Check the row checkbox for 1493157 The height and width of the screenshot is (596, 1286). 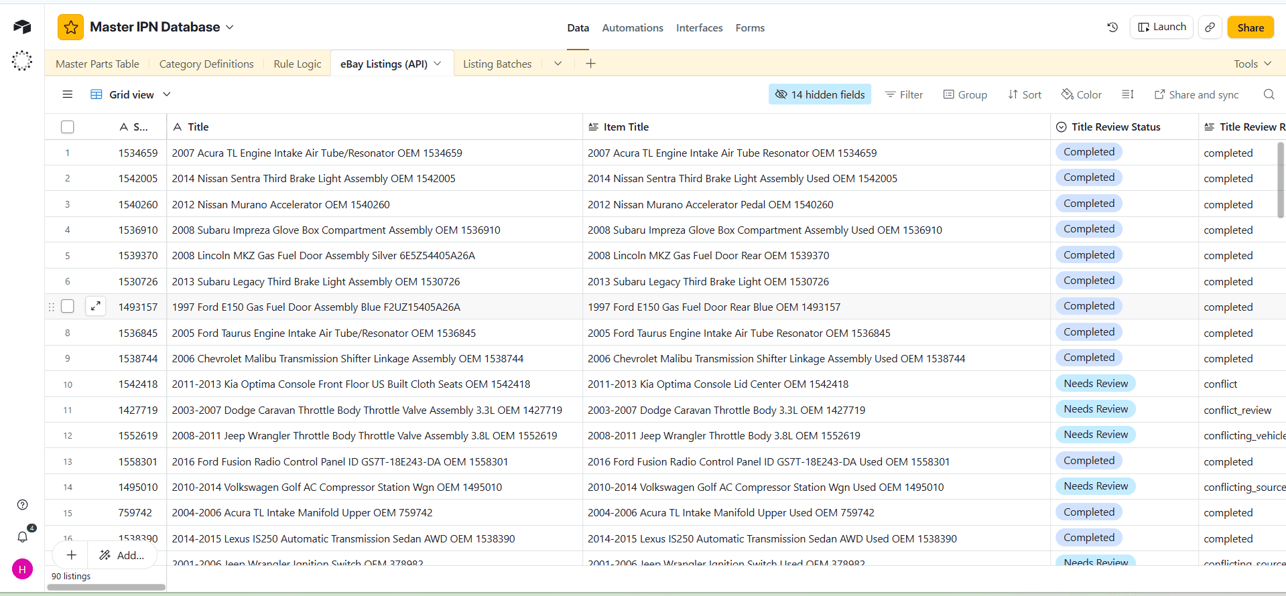click(68, 306)
